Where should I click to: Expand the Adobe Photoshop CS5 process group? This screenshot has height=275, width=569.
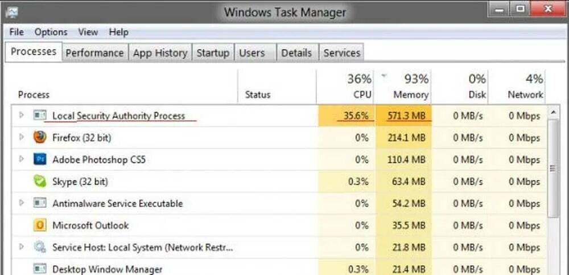[x=22, y=159]
